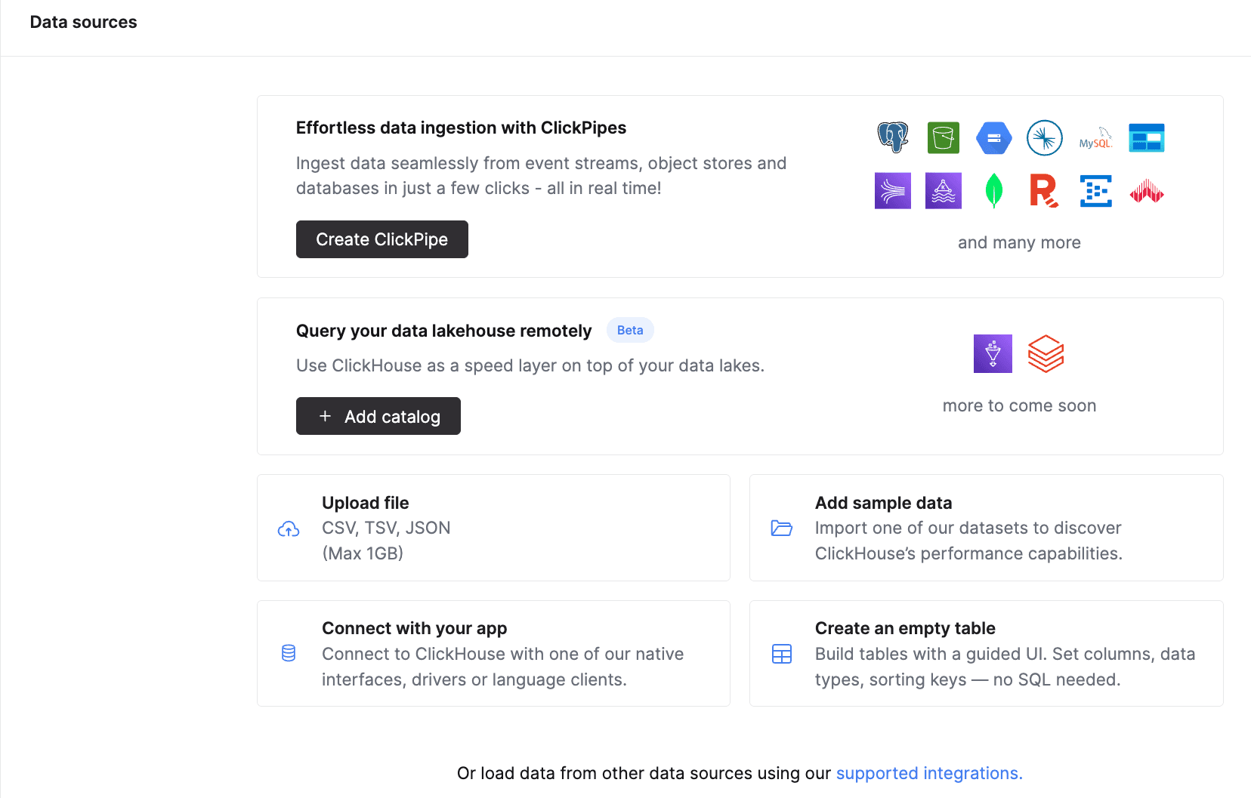Select the database icon beside Connect with your app
Screen dimensions: 1251x798
coord(289,653)
